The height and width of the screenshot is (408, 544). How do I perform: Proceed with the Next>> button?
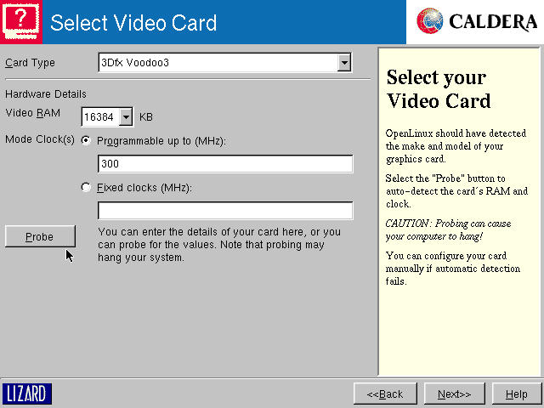[454, 394]
